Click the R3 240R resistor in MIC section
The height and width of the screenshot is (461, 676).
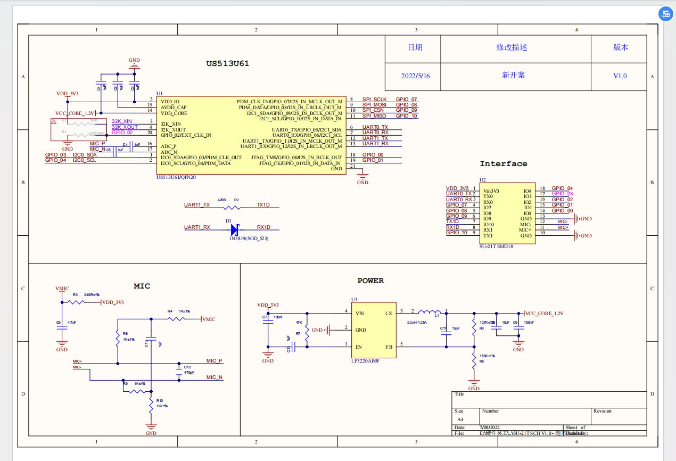[x=76, y=302]
